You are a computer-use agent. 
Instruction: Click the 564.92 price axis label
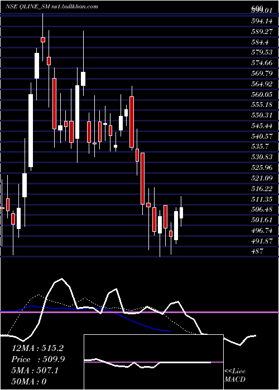(x=262, y=84)
